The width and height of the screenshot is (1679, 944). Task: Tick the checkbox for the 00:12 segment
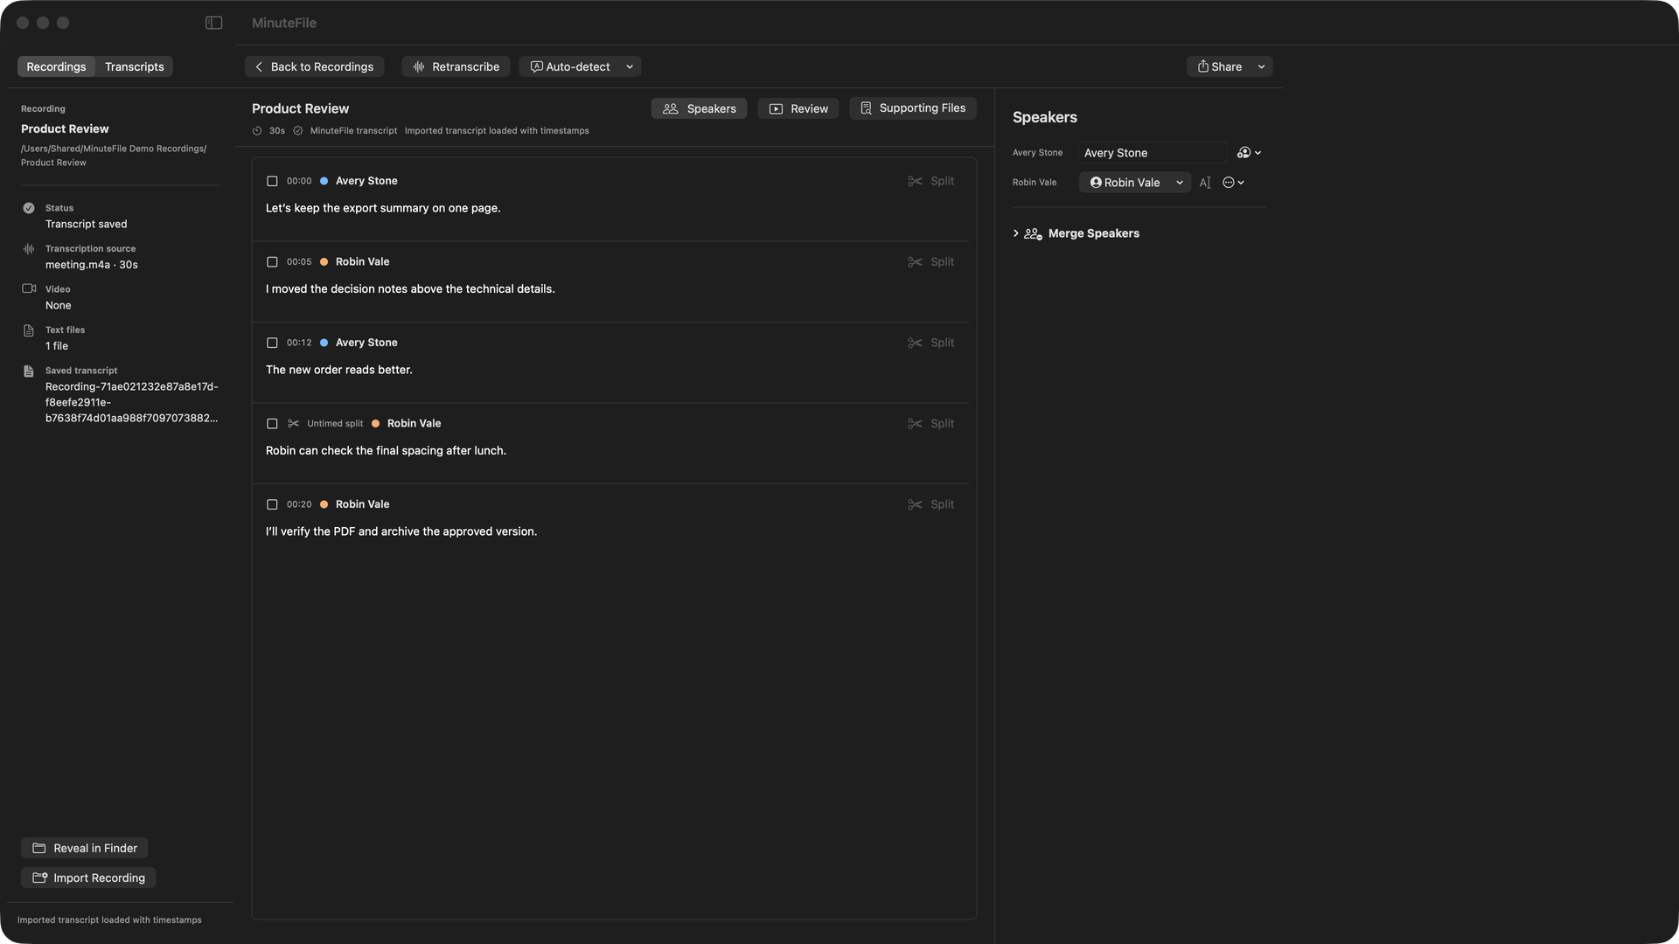click(x=272, y=343)
